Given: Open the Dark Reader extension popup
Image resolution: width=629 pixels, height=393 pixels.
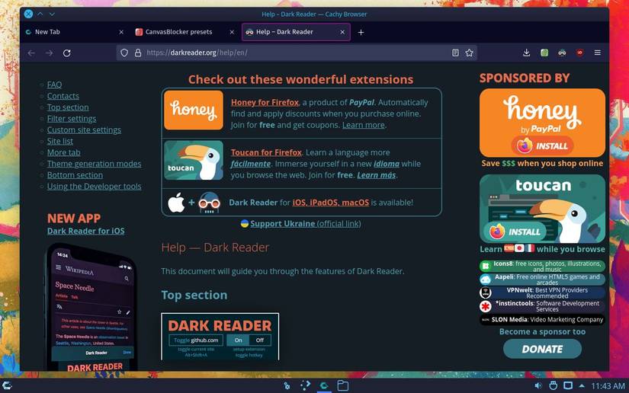Looking at the screenshot, I should pyautogui.click(x=562, y=53).
